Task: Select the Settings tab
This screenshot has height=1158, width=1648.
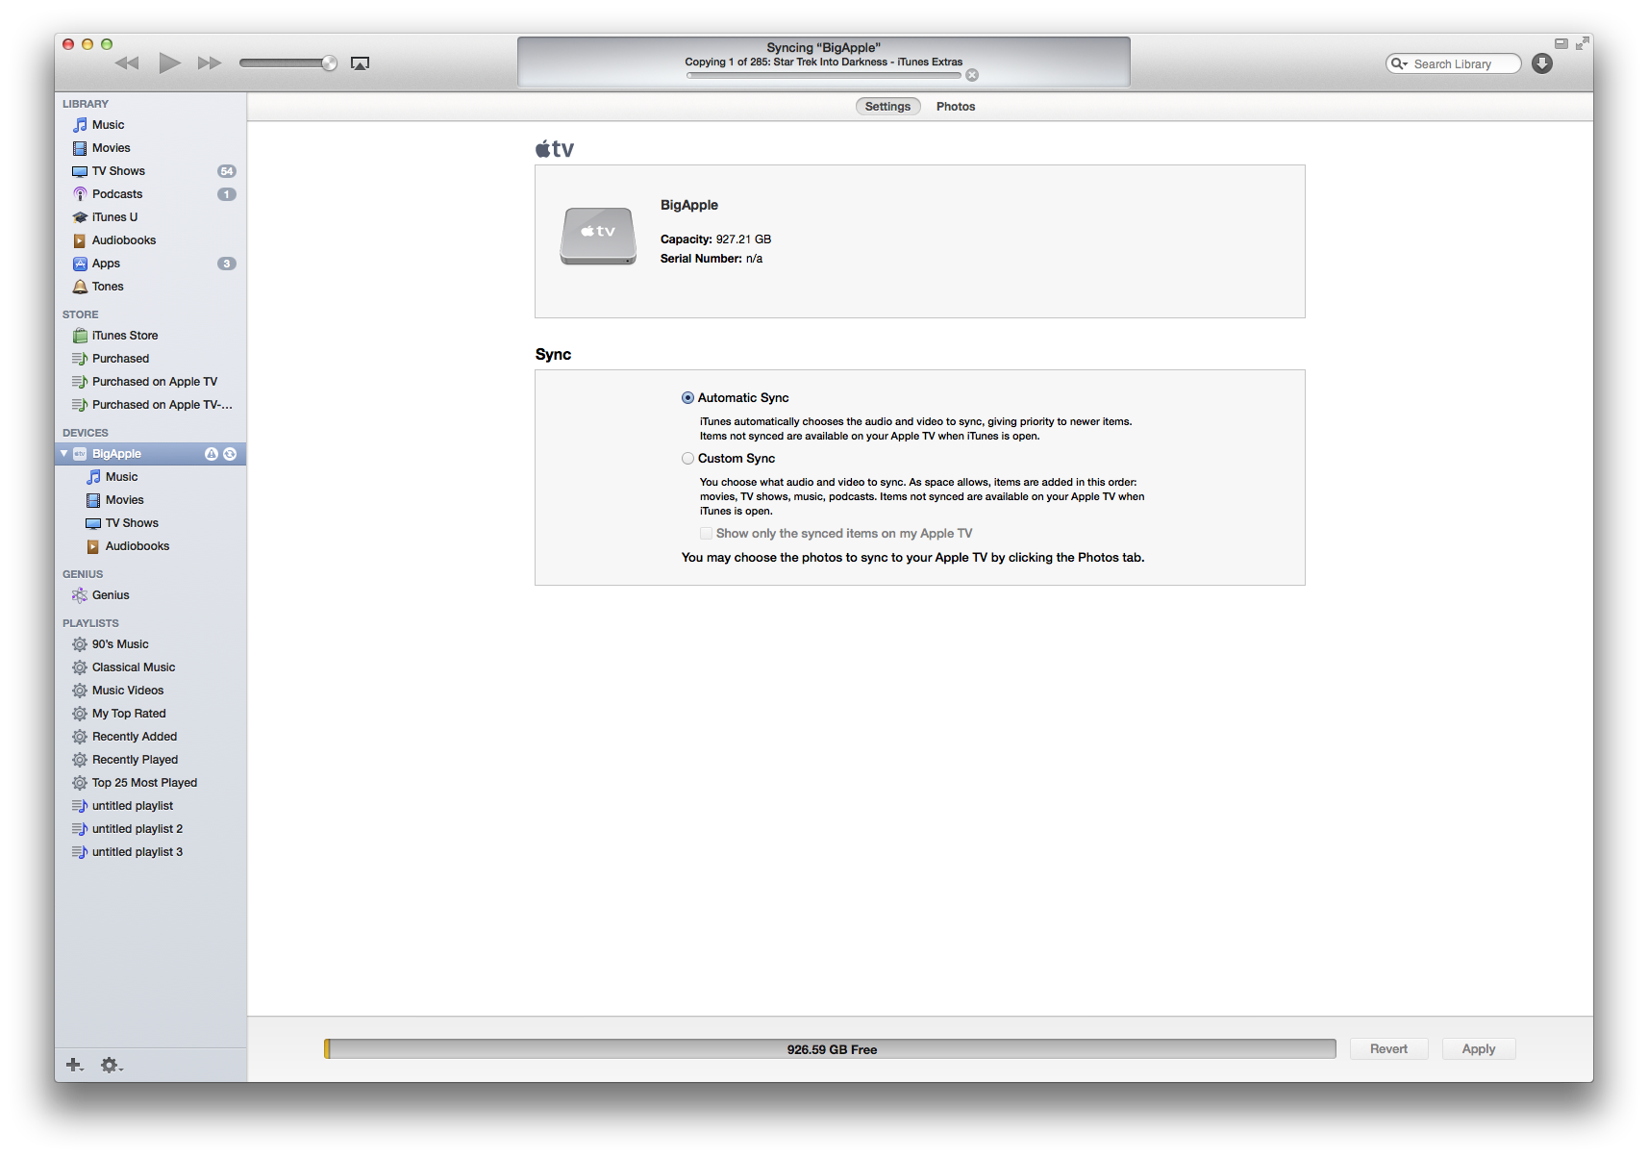Action: click(x=887, y=107)
